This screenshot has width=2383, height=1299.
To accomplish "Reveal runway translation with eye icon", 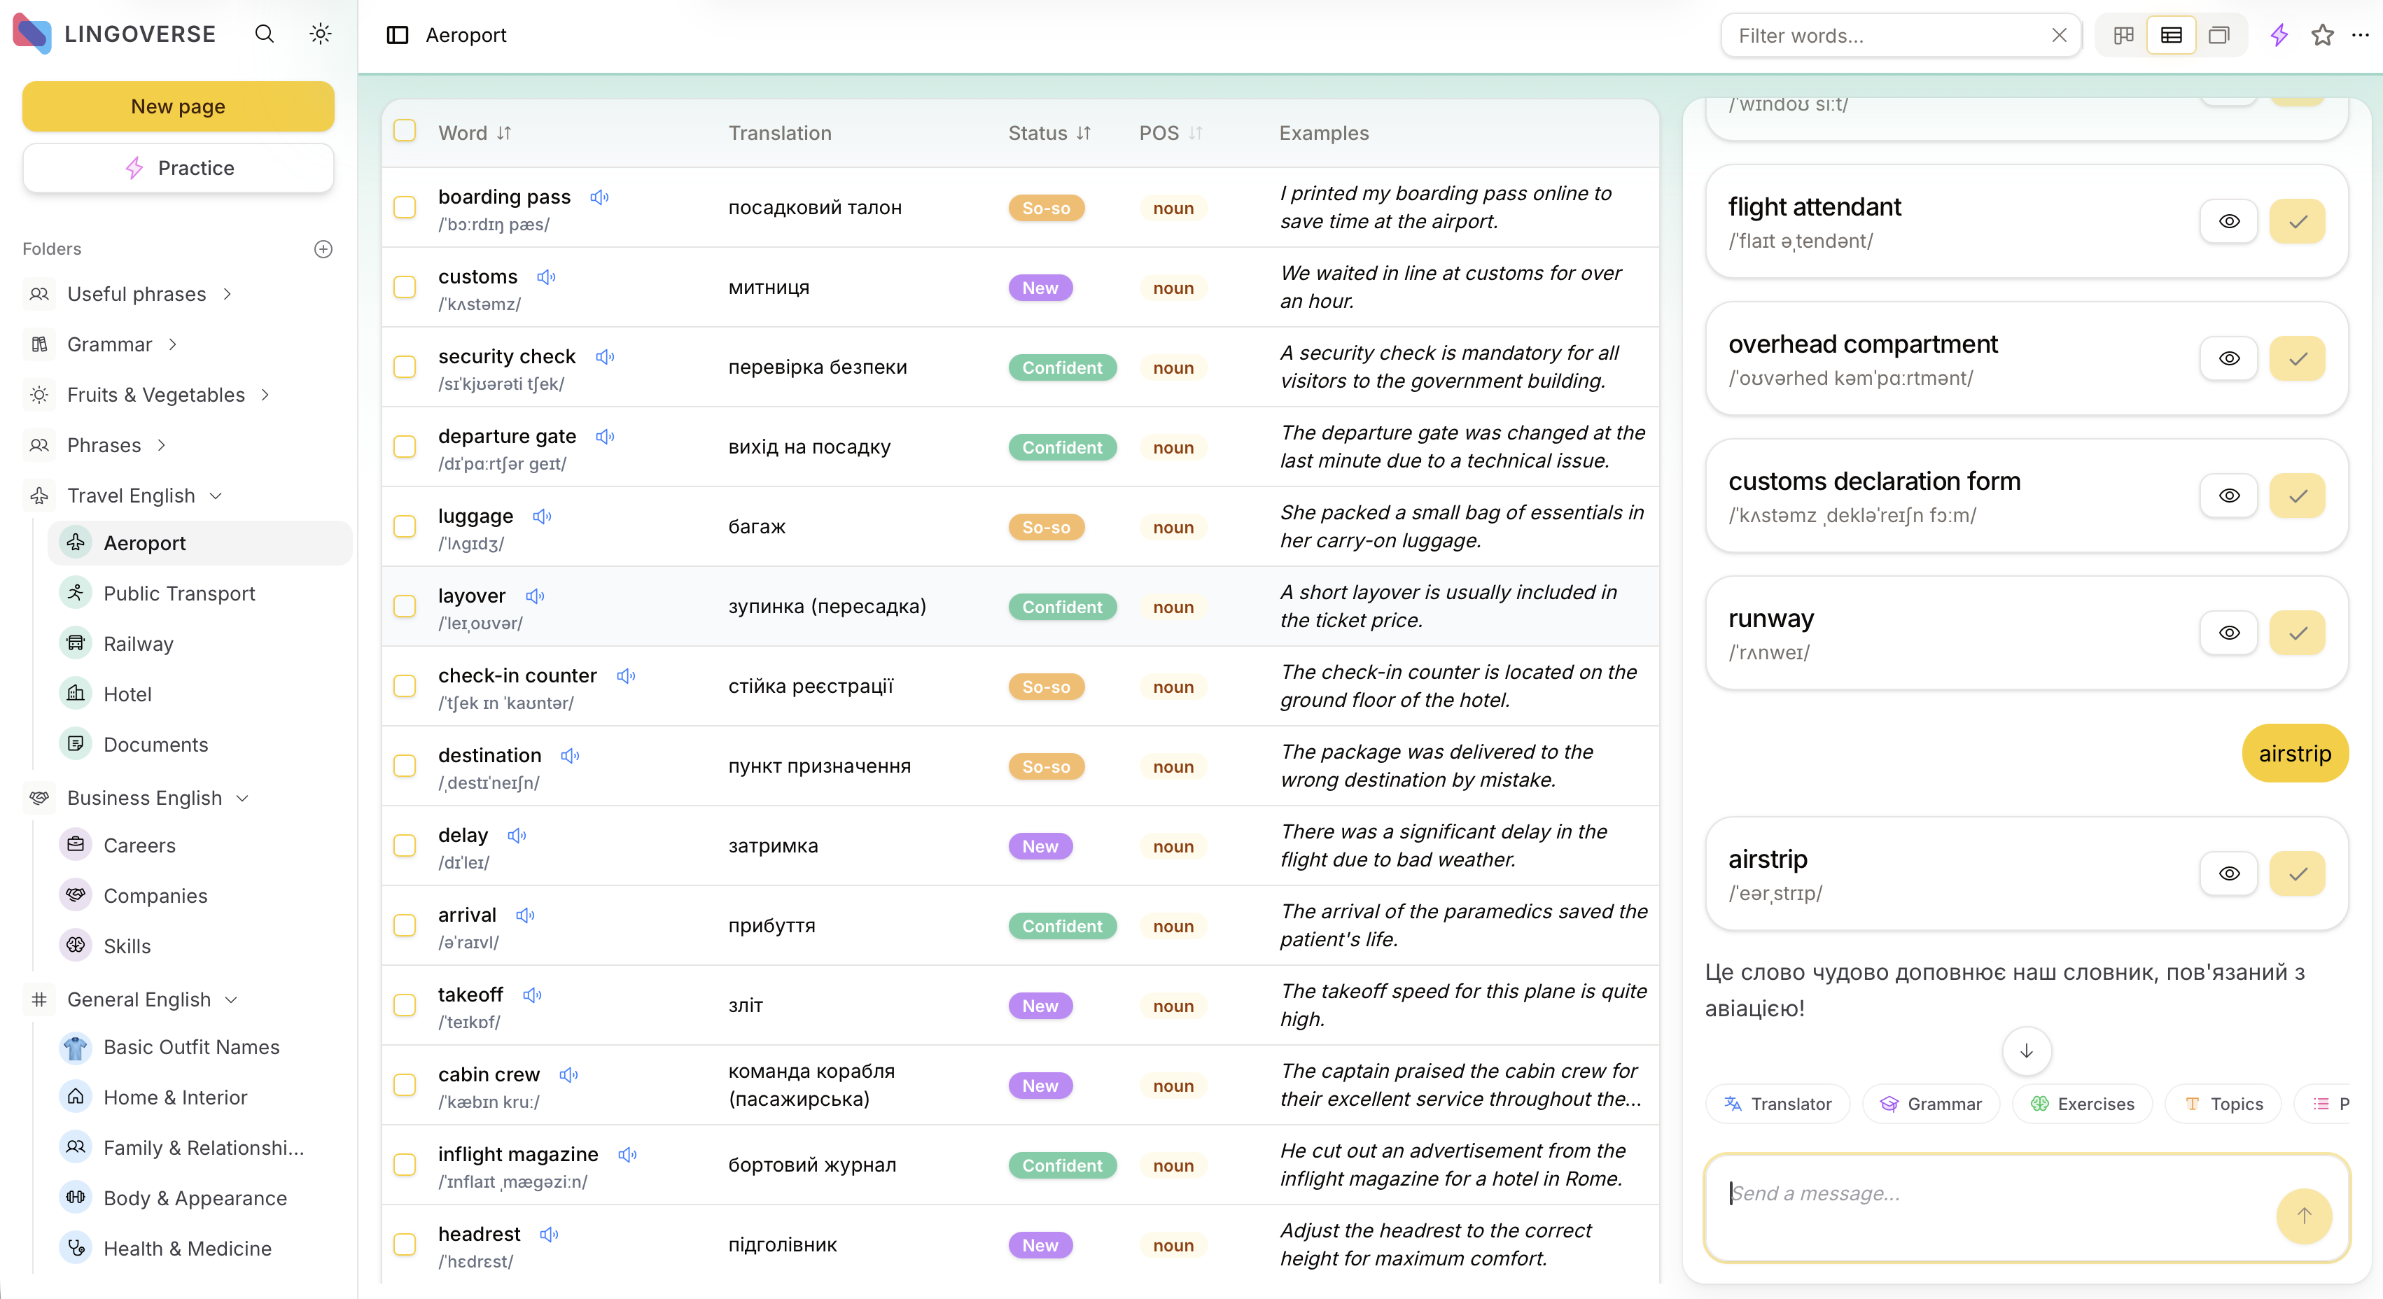I will click(2230, 633).
